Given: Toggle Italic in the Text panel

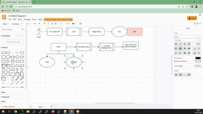Looking at the screenshot, I should (x=180, y=44).
